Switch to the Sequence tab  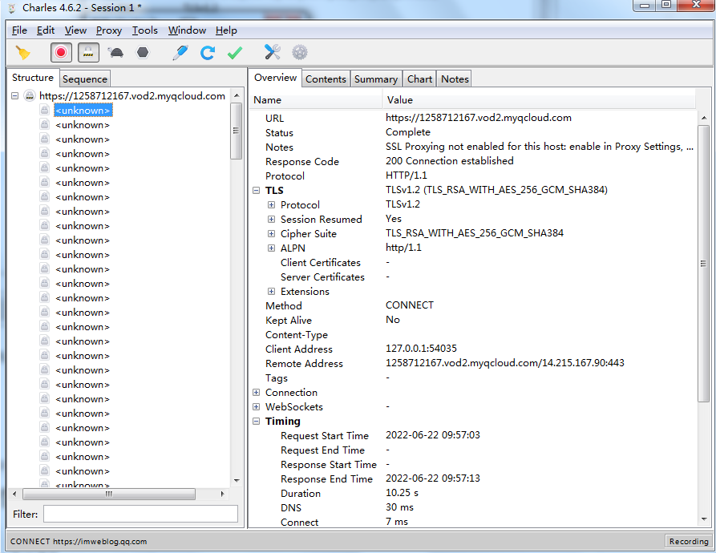pos(85,79)
